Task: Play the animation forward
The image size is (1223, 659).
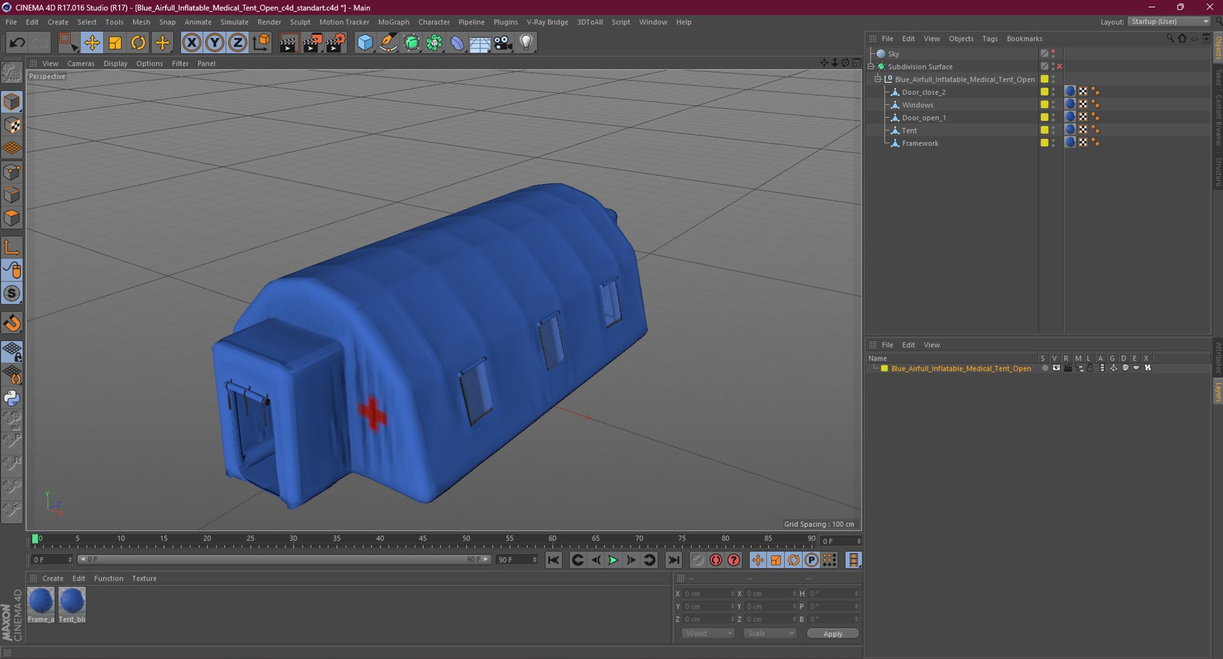Action: pyautogui.click(x=613, y=560)
